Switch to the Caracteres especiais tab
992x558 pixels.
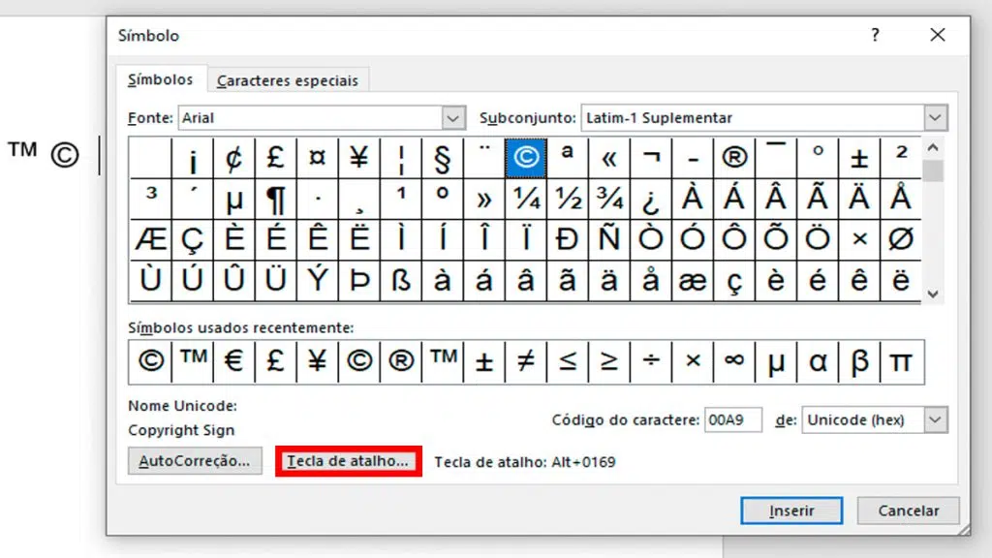coord(288,80)
